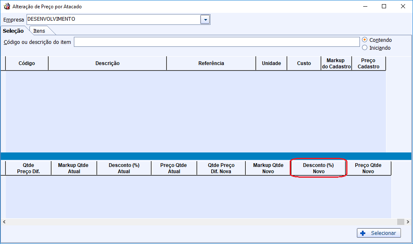Click the Referência column header
413x244 pixels.
[x=211, y=63]
